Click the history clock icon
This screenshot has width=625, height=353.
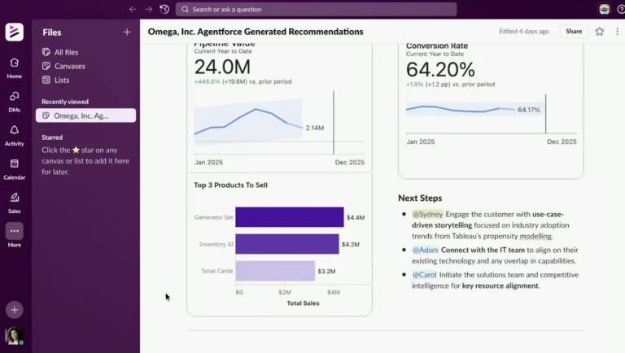(x=164, y=9)
